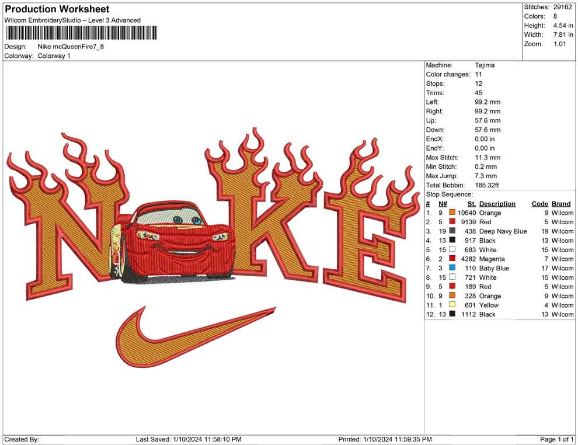Click the Black swatch with 917 stitches
This screenshot has height=445, width=578.
(x=452, y=240)
